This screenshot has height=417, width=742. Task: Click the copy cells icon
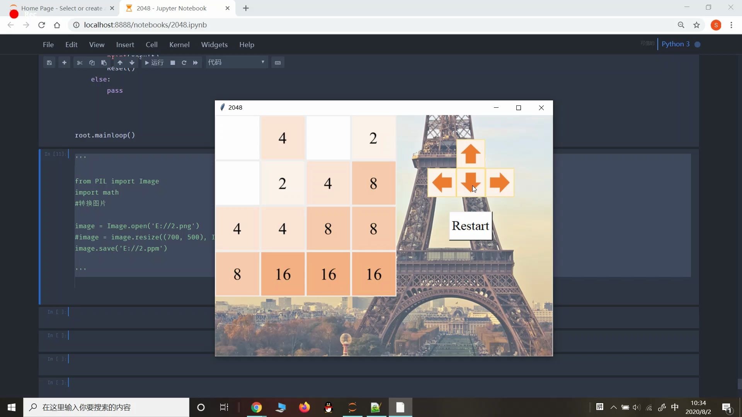92,63
